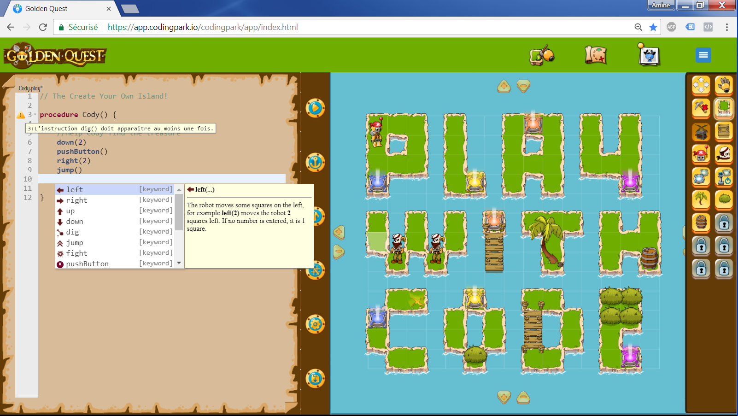Choose 'dig' from autocomplete list
This screenshot has height=416, width=738.
coord(72,232)
